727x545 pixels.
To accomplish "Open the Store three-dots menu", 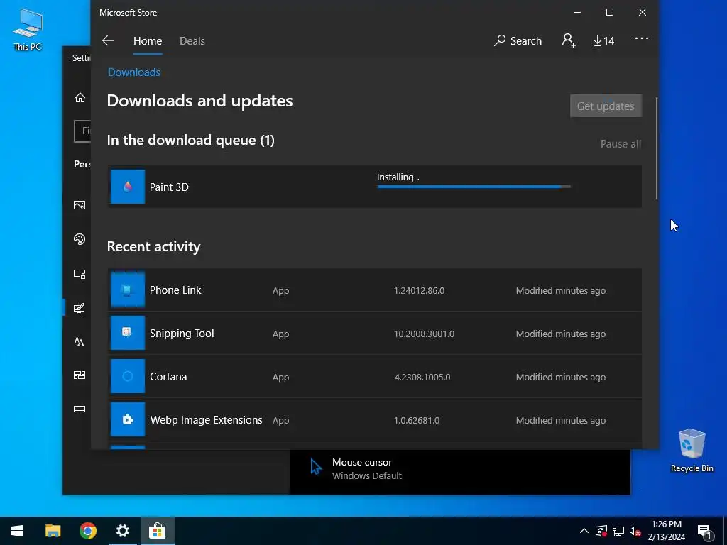I will [x=642, y=38].
